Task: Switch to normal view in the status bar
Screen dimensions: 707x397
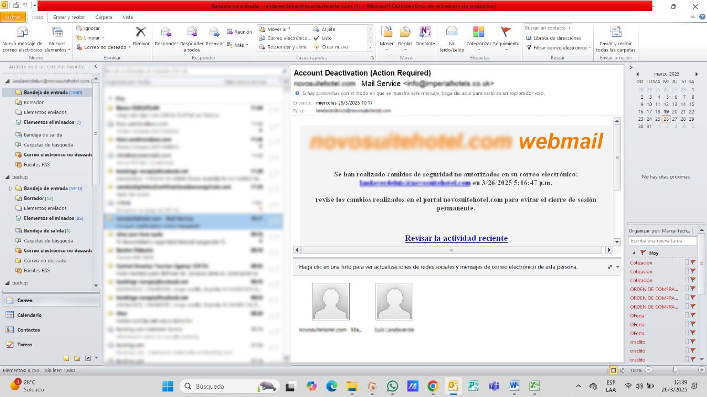Action: [x=613, y=371]
